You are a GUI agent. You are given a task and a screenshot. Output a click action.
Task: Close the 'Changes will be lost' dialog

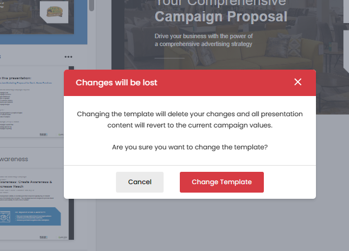pyautogui.click(x=297, y=83)
